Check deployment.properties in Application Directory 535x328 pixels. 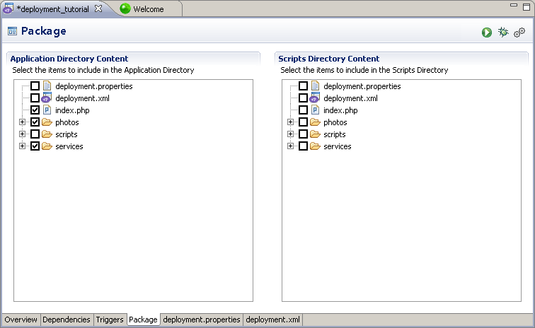35,86
